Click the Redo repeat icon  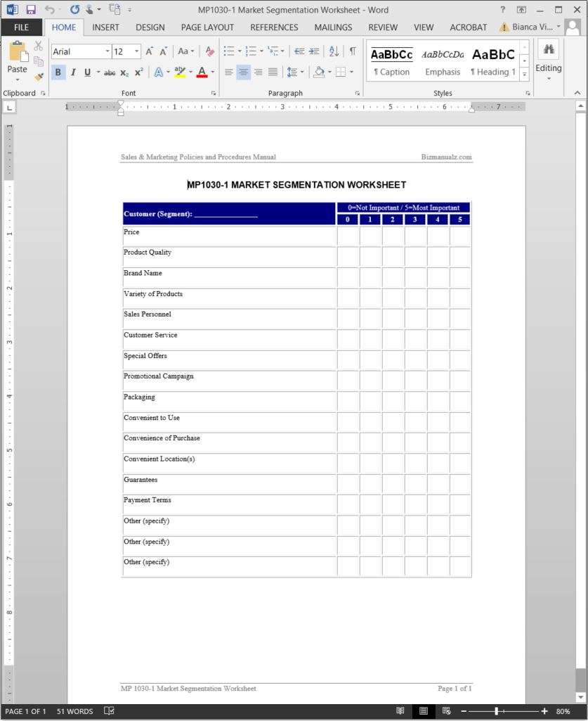75,10
